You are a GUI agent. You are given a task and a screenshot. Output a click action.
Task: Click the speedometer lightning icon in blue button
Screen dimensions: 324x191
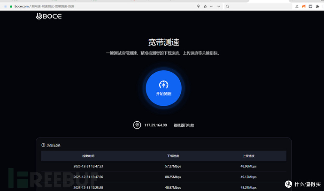click(x=164, y=84)
